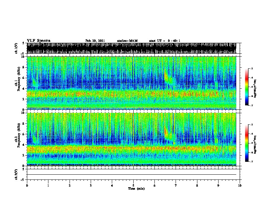
Task: Select the ch.2 "Frequency (kHz)" axis label
Action: (x=19, y=135)
